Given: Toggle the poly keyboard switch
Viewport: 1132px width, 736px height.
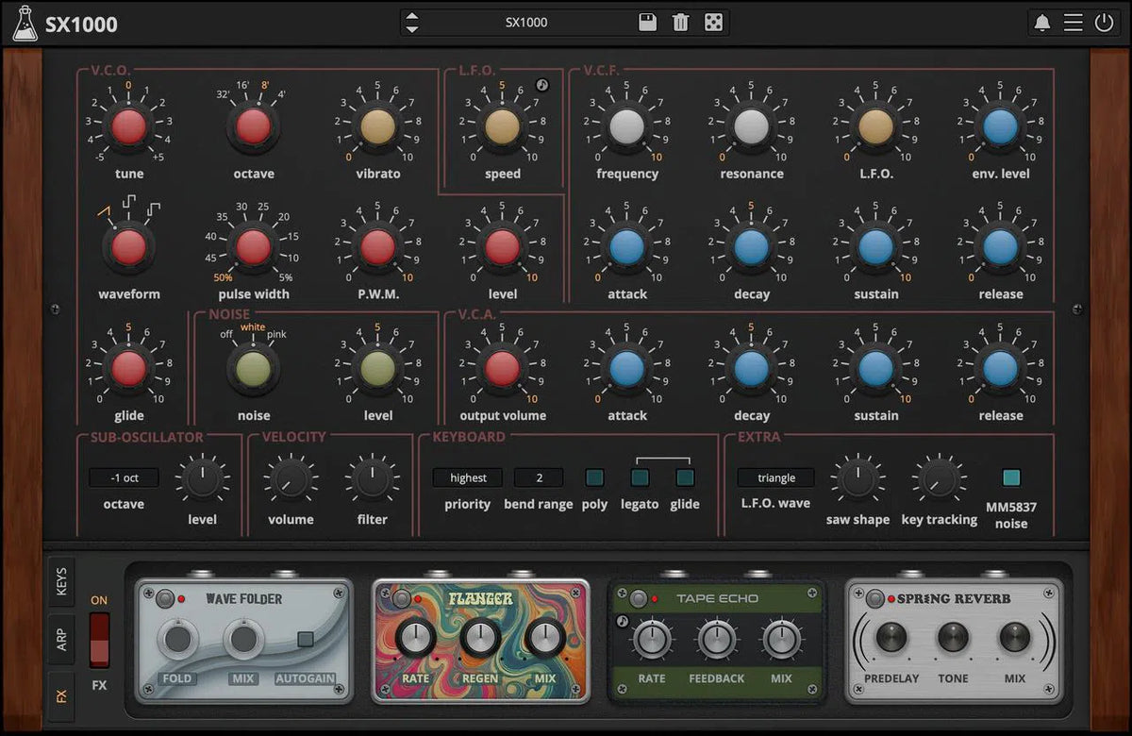Looking at the screenshot, I should click(x=595, y=478).
